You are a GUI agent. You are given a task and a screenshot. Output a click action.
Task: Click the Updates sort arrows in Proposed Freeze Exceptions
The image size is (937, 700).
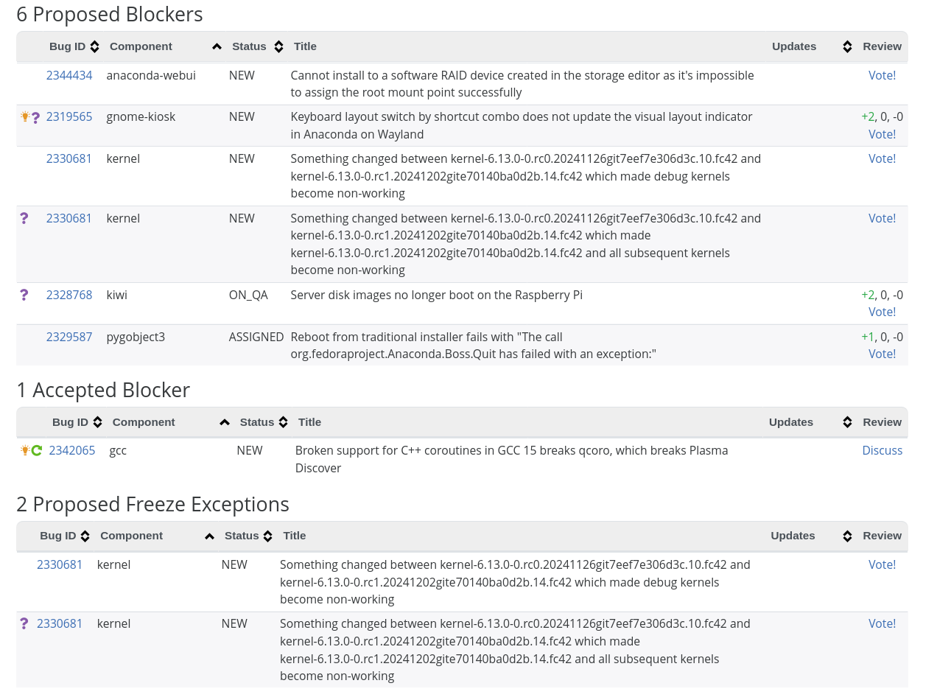pyautogui.click(x=847, y=536)
